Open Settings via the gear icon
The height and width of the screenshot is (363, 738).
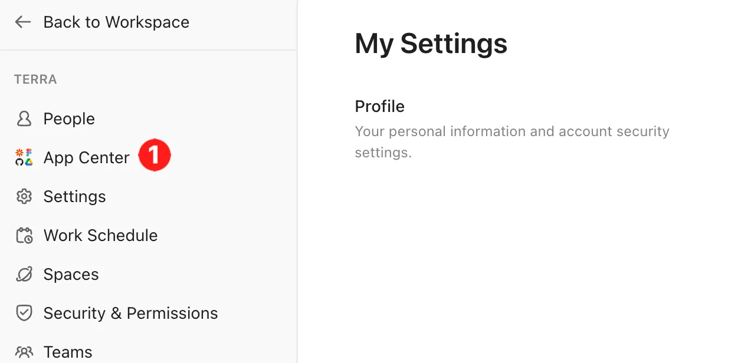pos(24,196)
